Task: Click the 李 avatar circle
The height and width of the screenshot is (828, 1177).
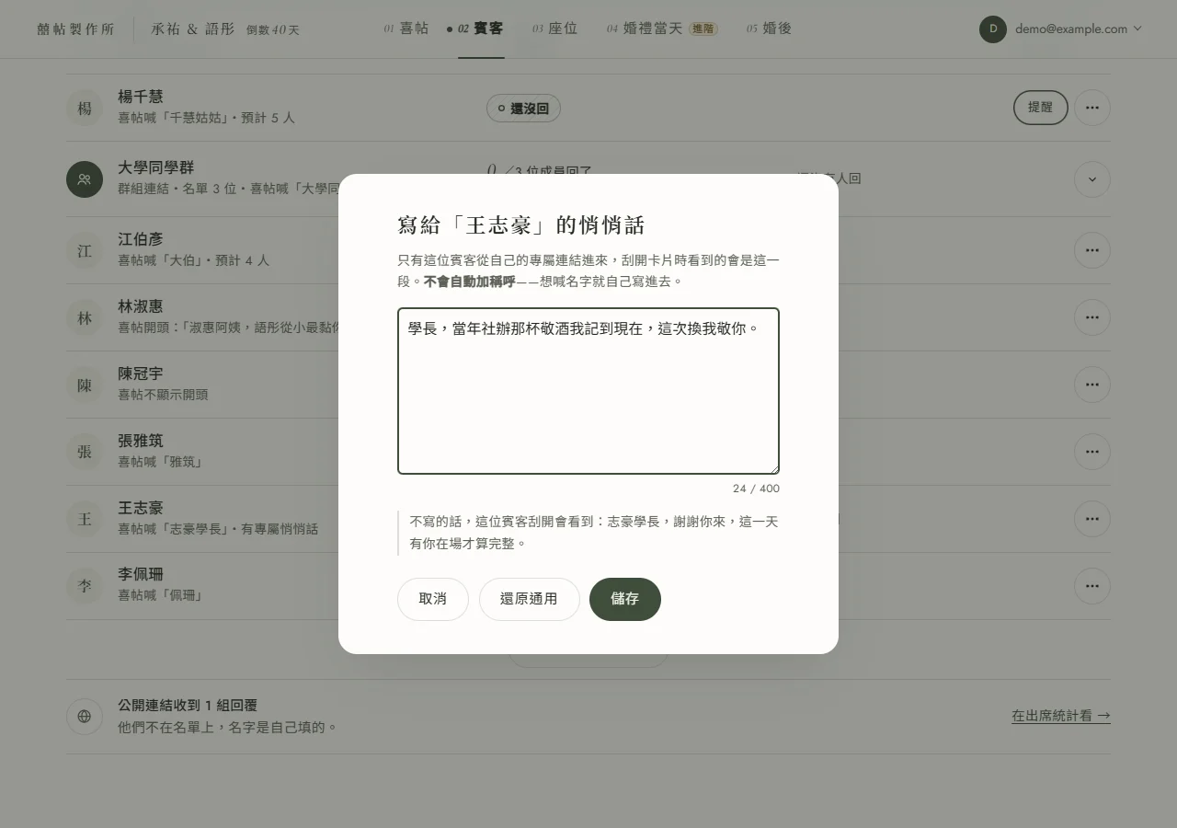Action: click(85, 586)
